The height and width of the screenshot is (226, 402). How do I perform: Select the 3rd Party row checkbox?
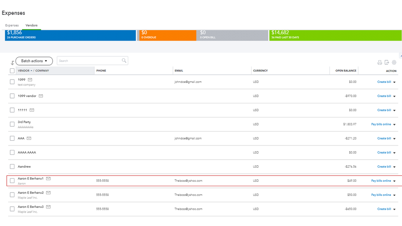click(x=12, y=124)
